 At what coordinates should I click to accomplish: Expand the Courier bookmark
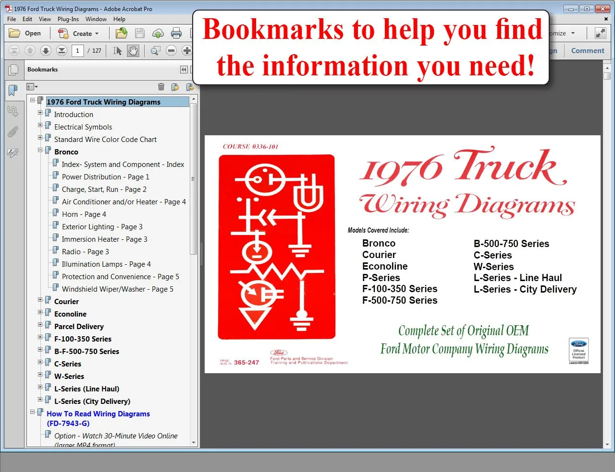click(x=40, y=300)
